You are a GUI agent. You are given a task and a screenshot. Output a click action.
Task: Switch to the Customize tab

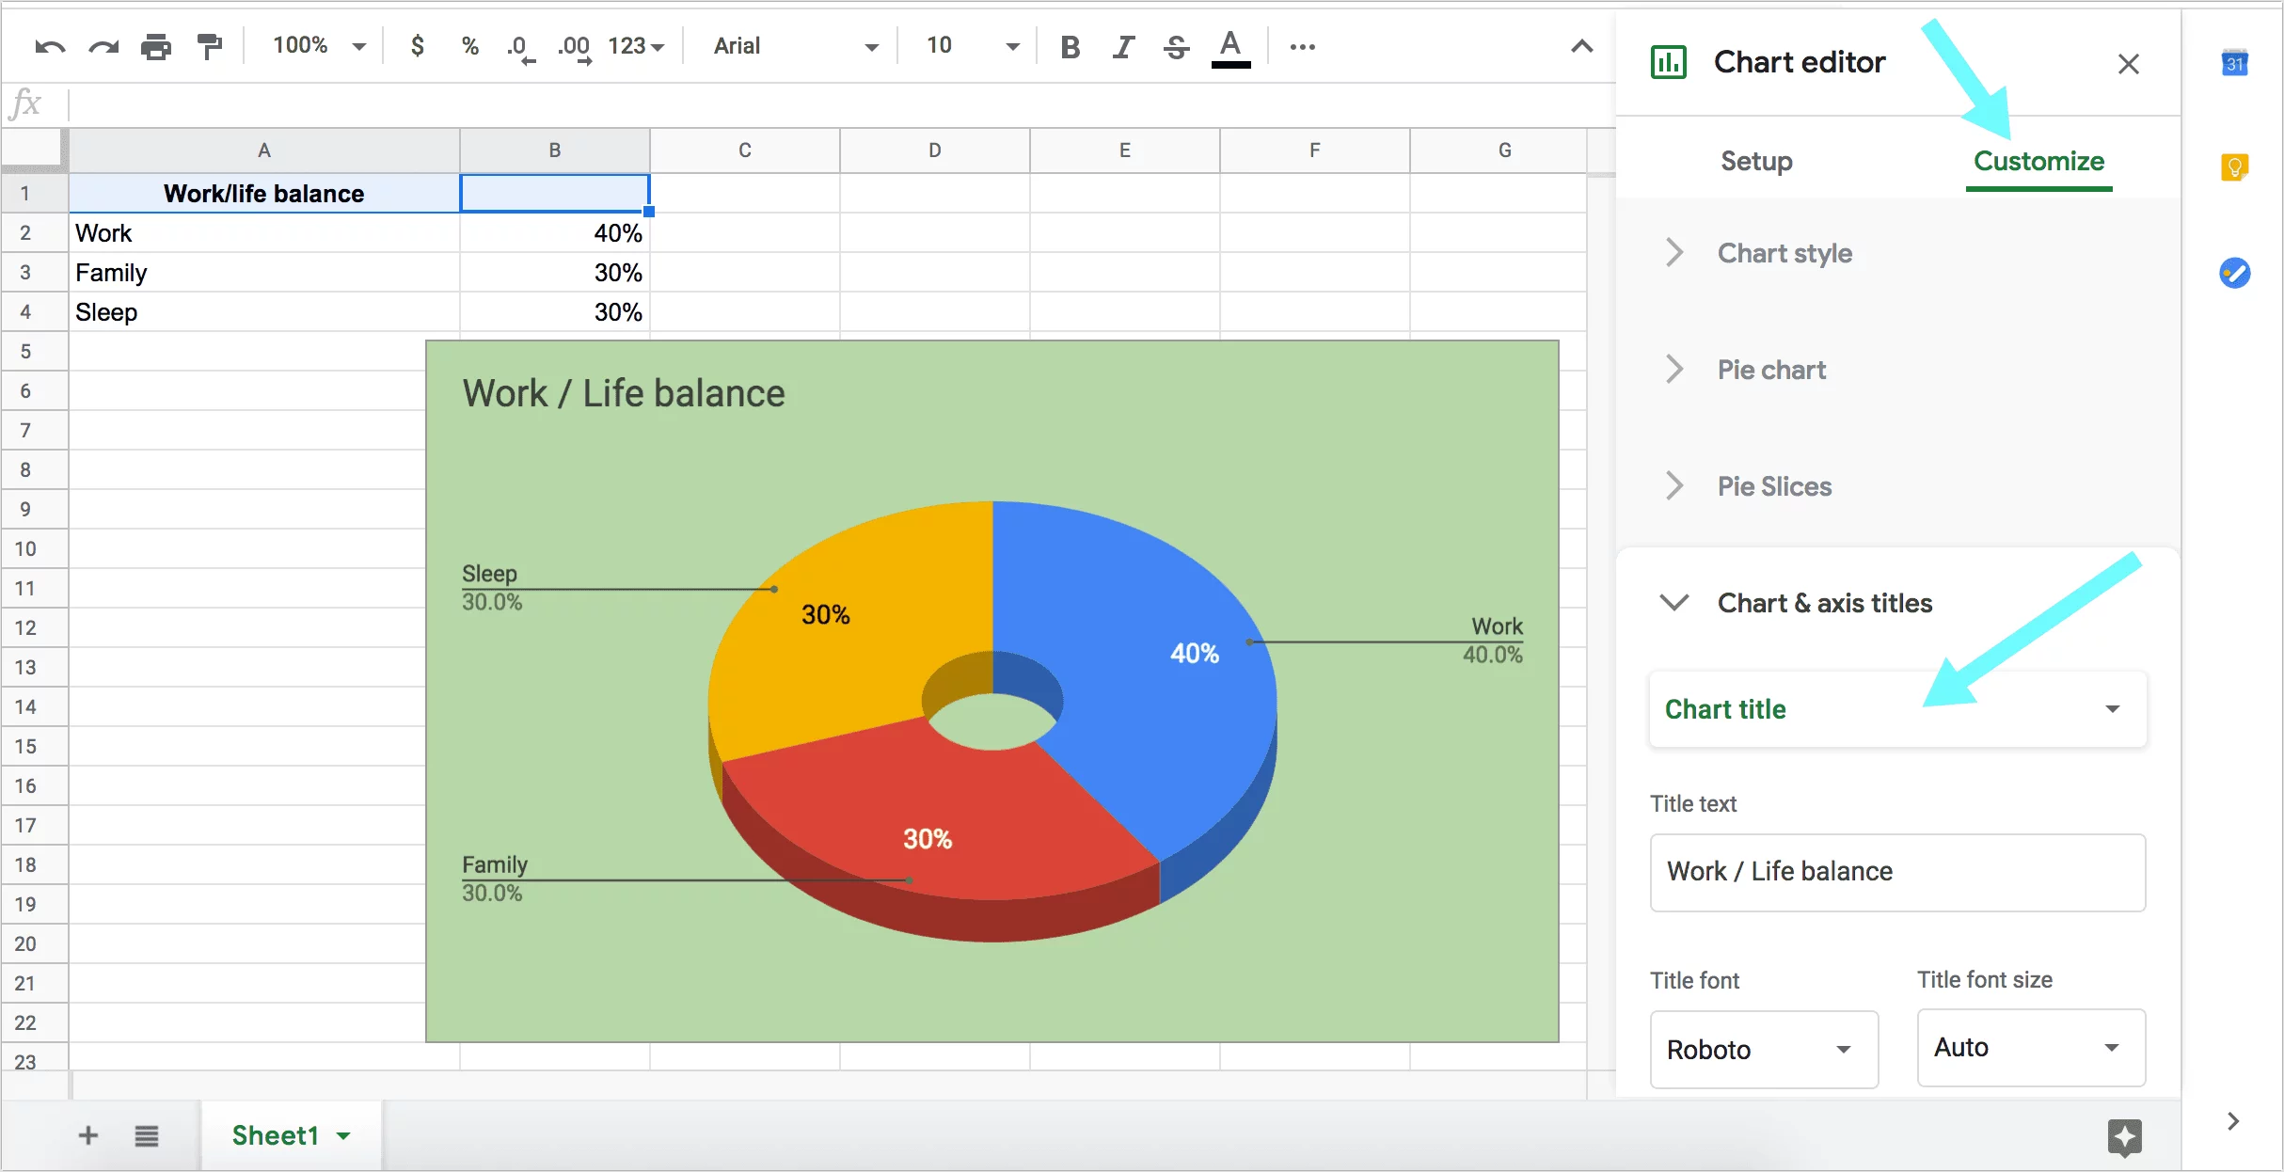[2038, 161]
